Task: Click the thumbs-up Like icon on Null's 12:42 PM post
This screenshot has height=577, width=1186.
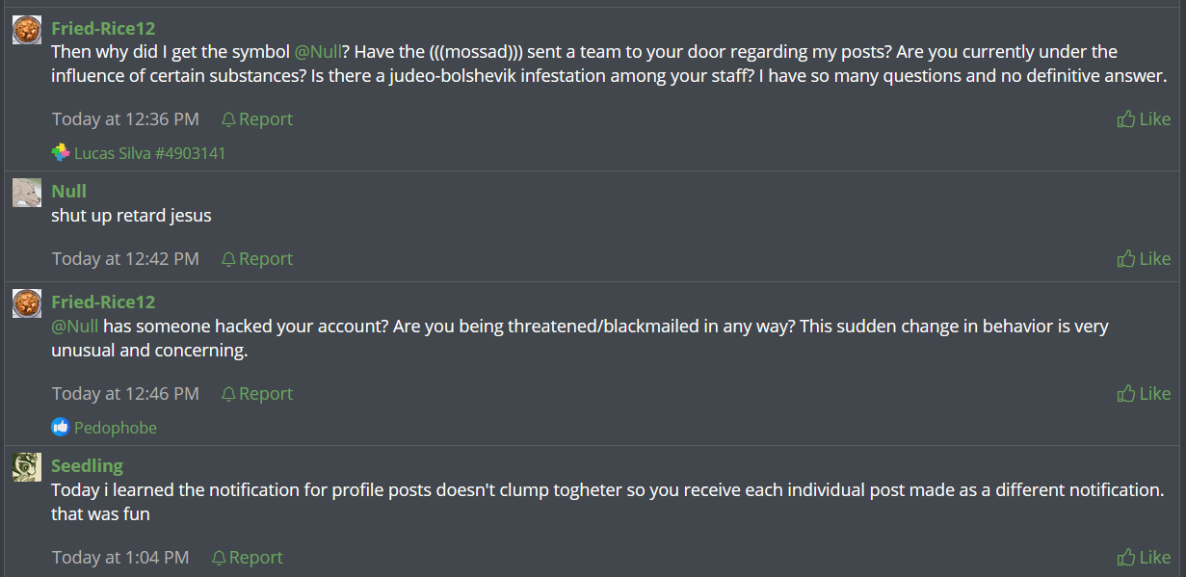Action: point(1125,259)
